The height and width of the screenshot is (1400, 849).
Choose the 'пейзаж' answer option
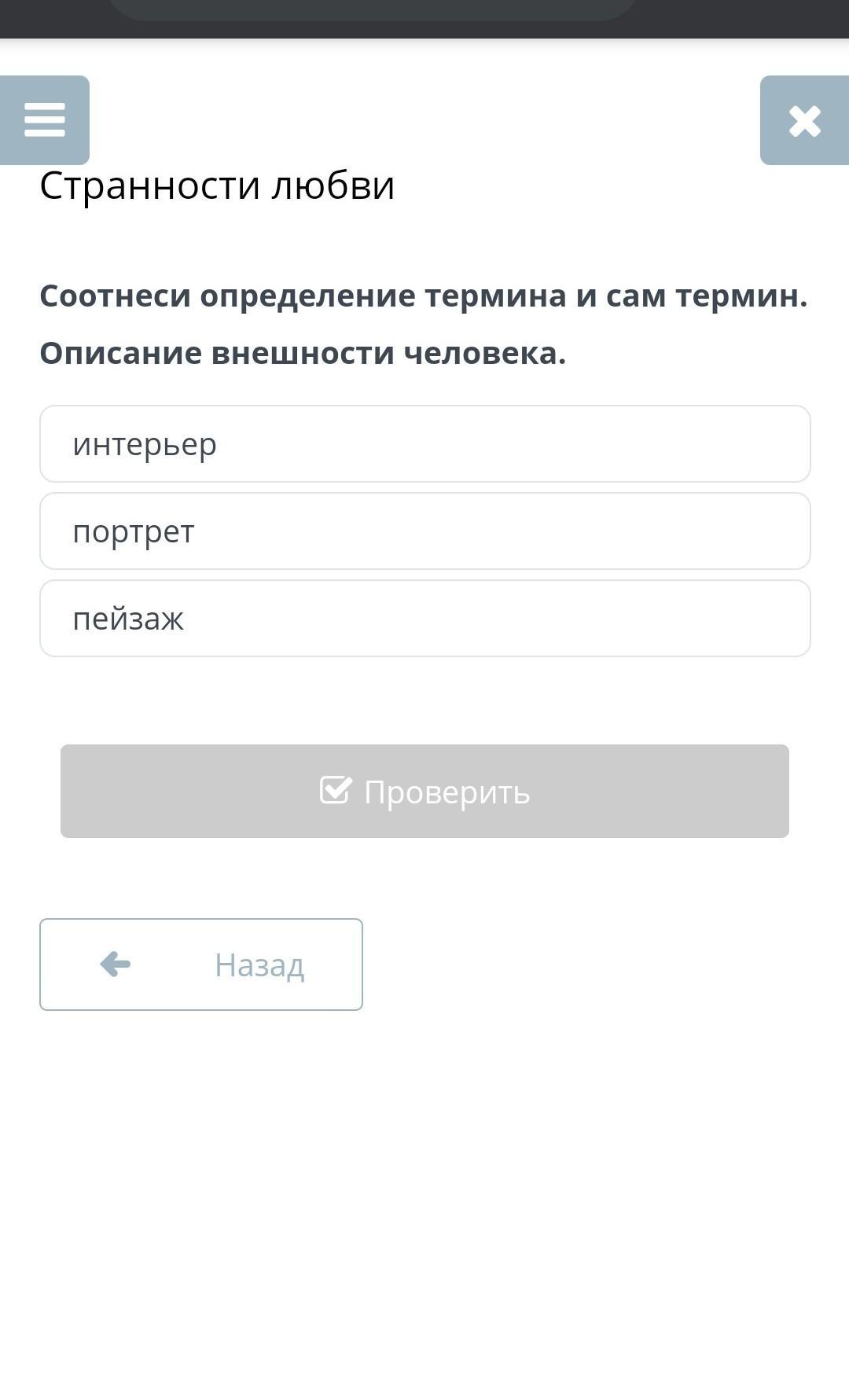pos(424,619)
